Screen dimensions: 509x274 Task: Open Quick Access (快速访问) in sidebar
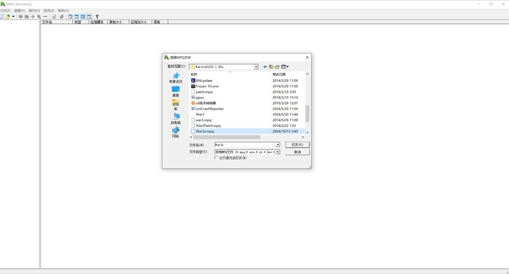pyautogui.click(x=176, y=78)
